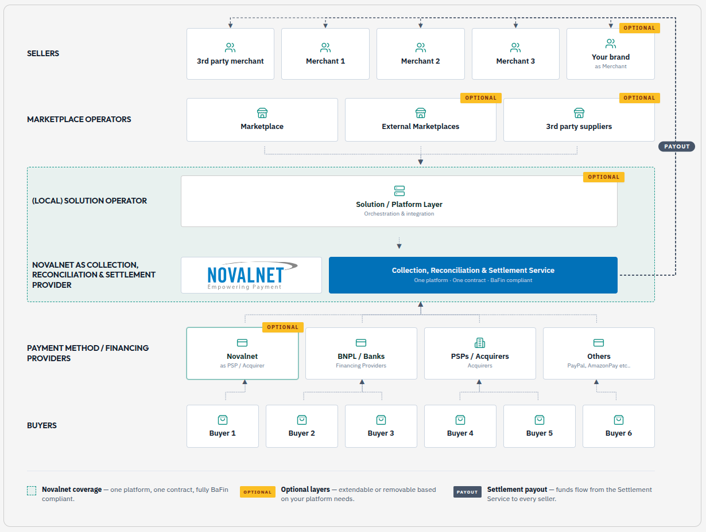Click the NOVALNET AS COLLECTION, RECONCILIATION label

coord(94,275)
